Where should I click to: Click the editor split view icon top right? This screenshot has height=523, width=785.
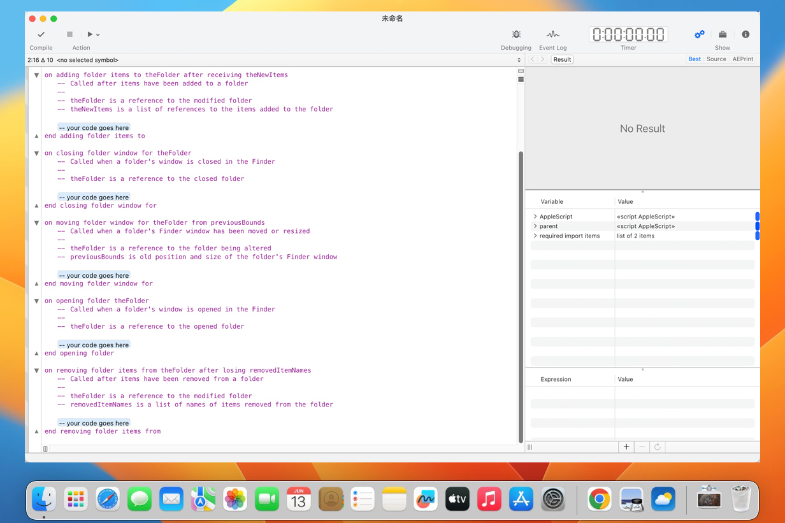click(521, 71)
